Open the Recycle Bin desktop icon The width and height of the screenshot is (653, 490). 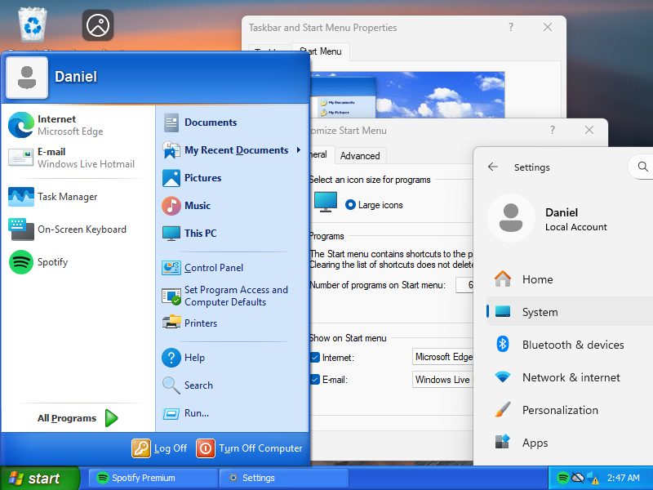tap(32, 26)
